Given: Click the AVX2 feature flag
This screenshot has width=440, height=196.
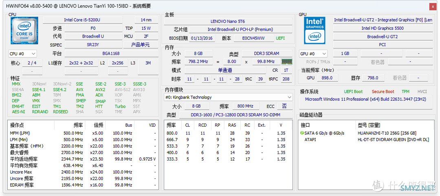Looking at the screenshot, I should (x=100, y=90).
